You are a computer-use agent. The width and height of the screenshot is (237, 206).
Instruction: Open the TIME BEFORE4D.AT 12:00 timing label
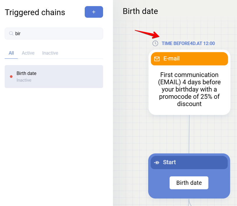(x=188, y=43)
